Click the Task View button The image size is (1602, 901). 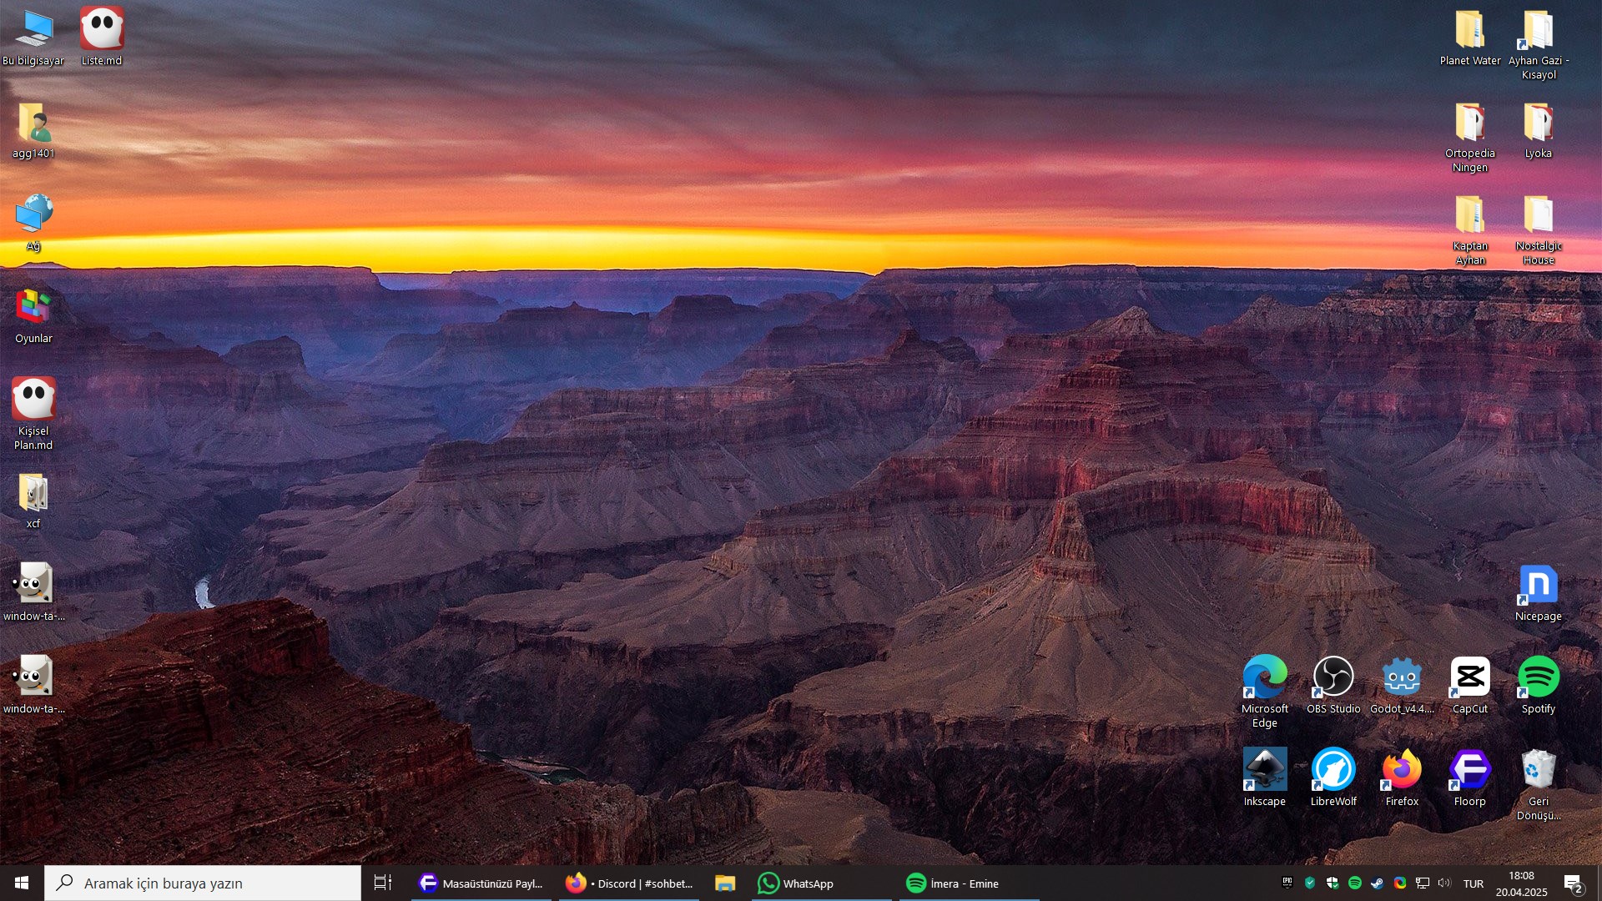pos(382,883)
